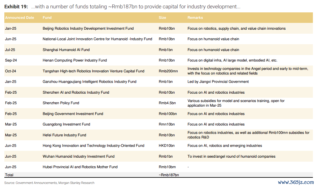Screen dimensions: 316x187
Task: Click the Size column header
Action: (162, 18)
